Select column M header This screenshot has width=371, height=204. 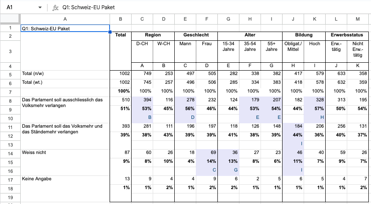point(357,19)
